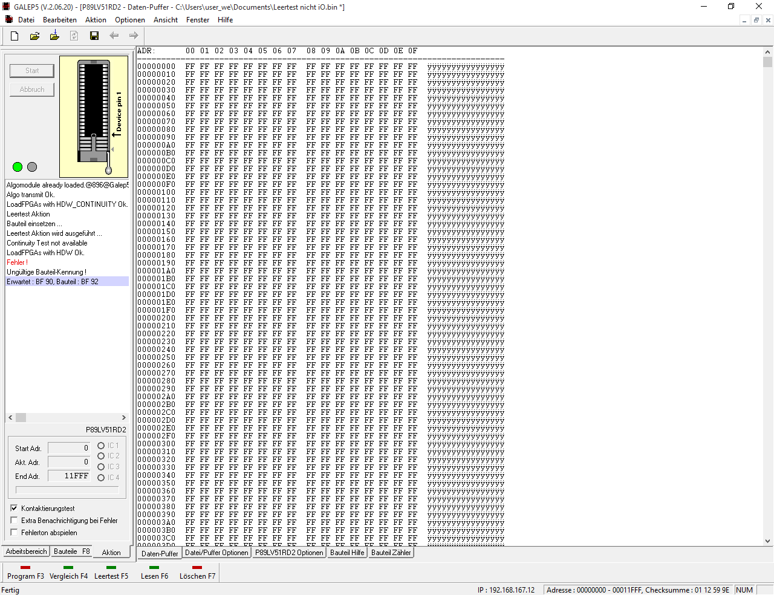Create a new file with the blank page icon

pos(15,36)
